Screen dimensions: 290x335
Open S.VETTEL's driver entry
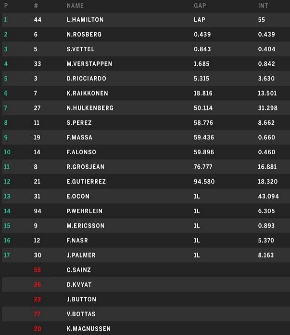click(x=81, y=49)
